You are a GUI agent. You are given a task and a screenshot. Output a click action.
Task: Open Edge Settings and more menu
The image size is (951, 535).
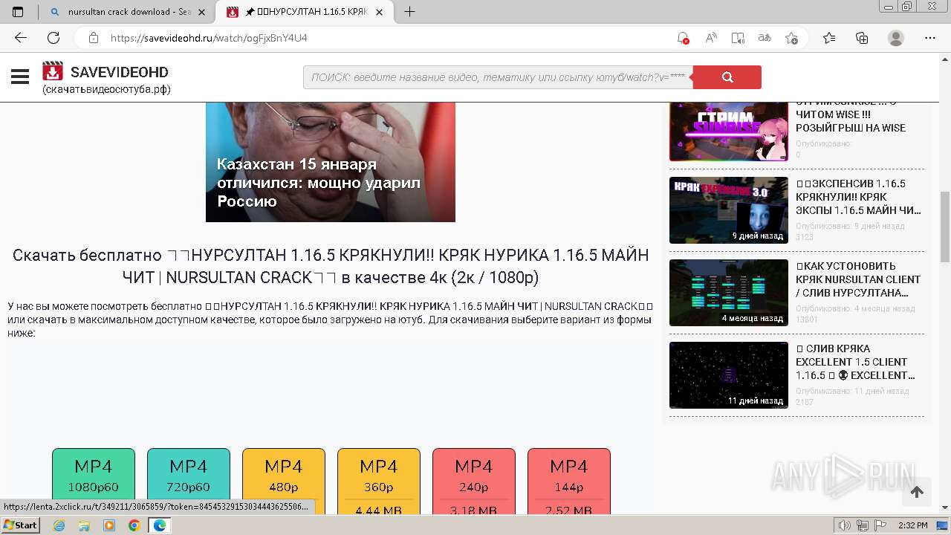[x=930, y=38]
